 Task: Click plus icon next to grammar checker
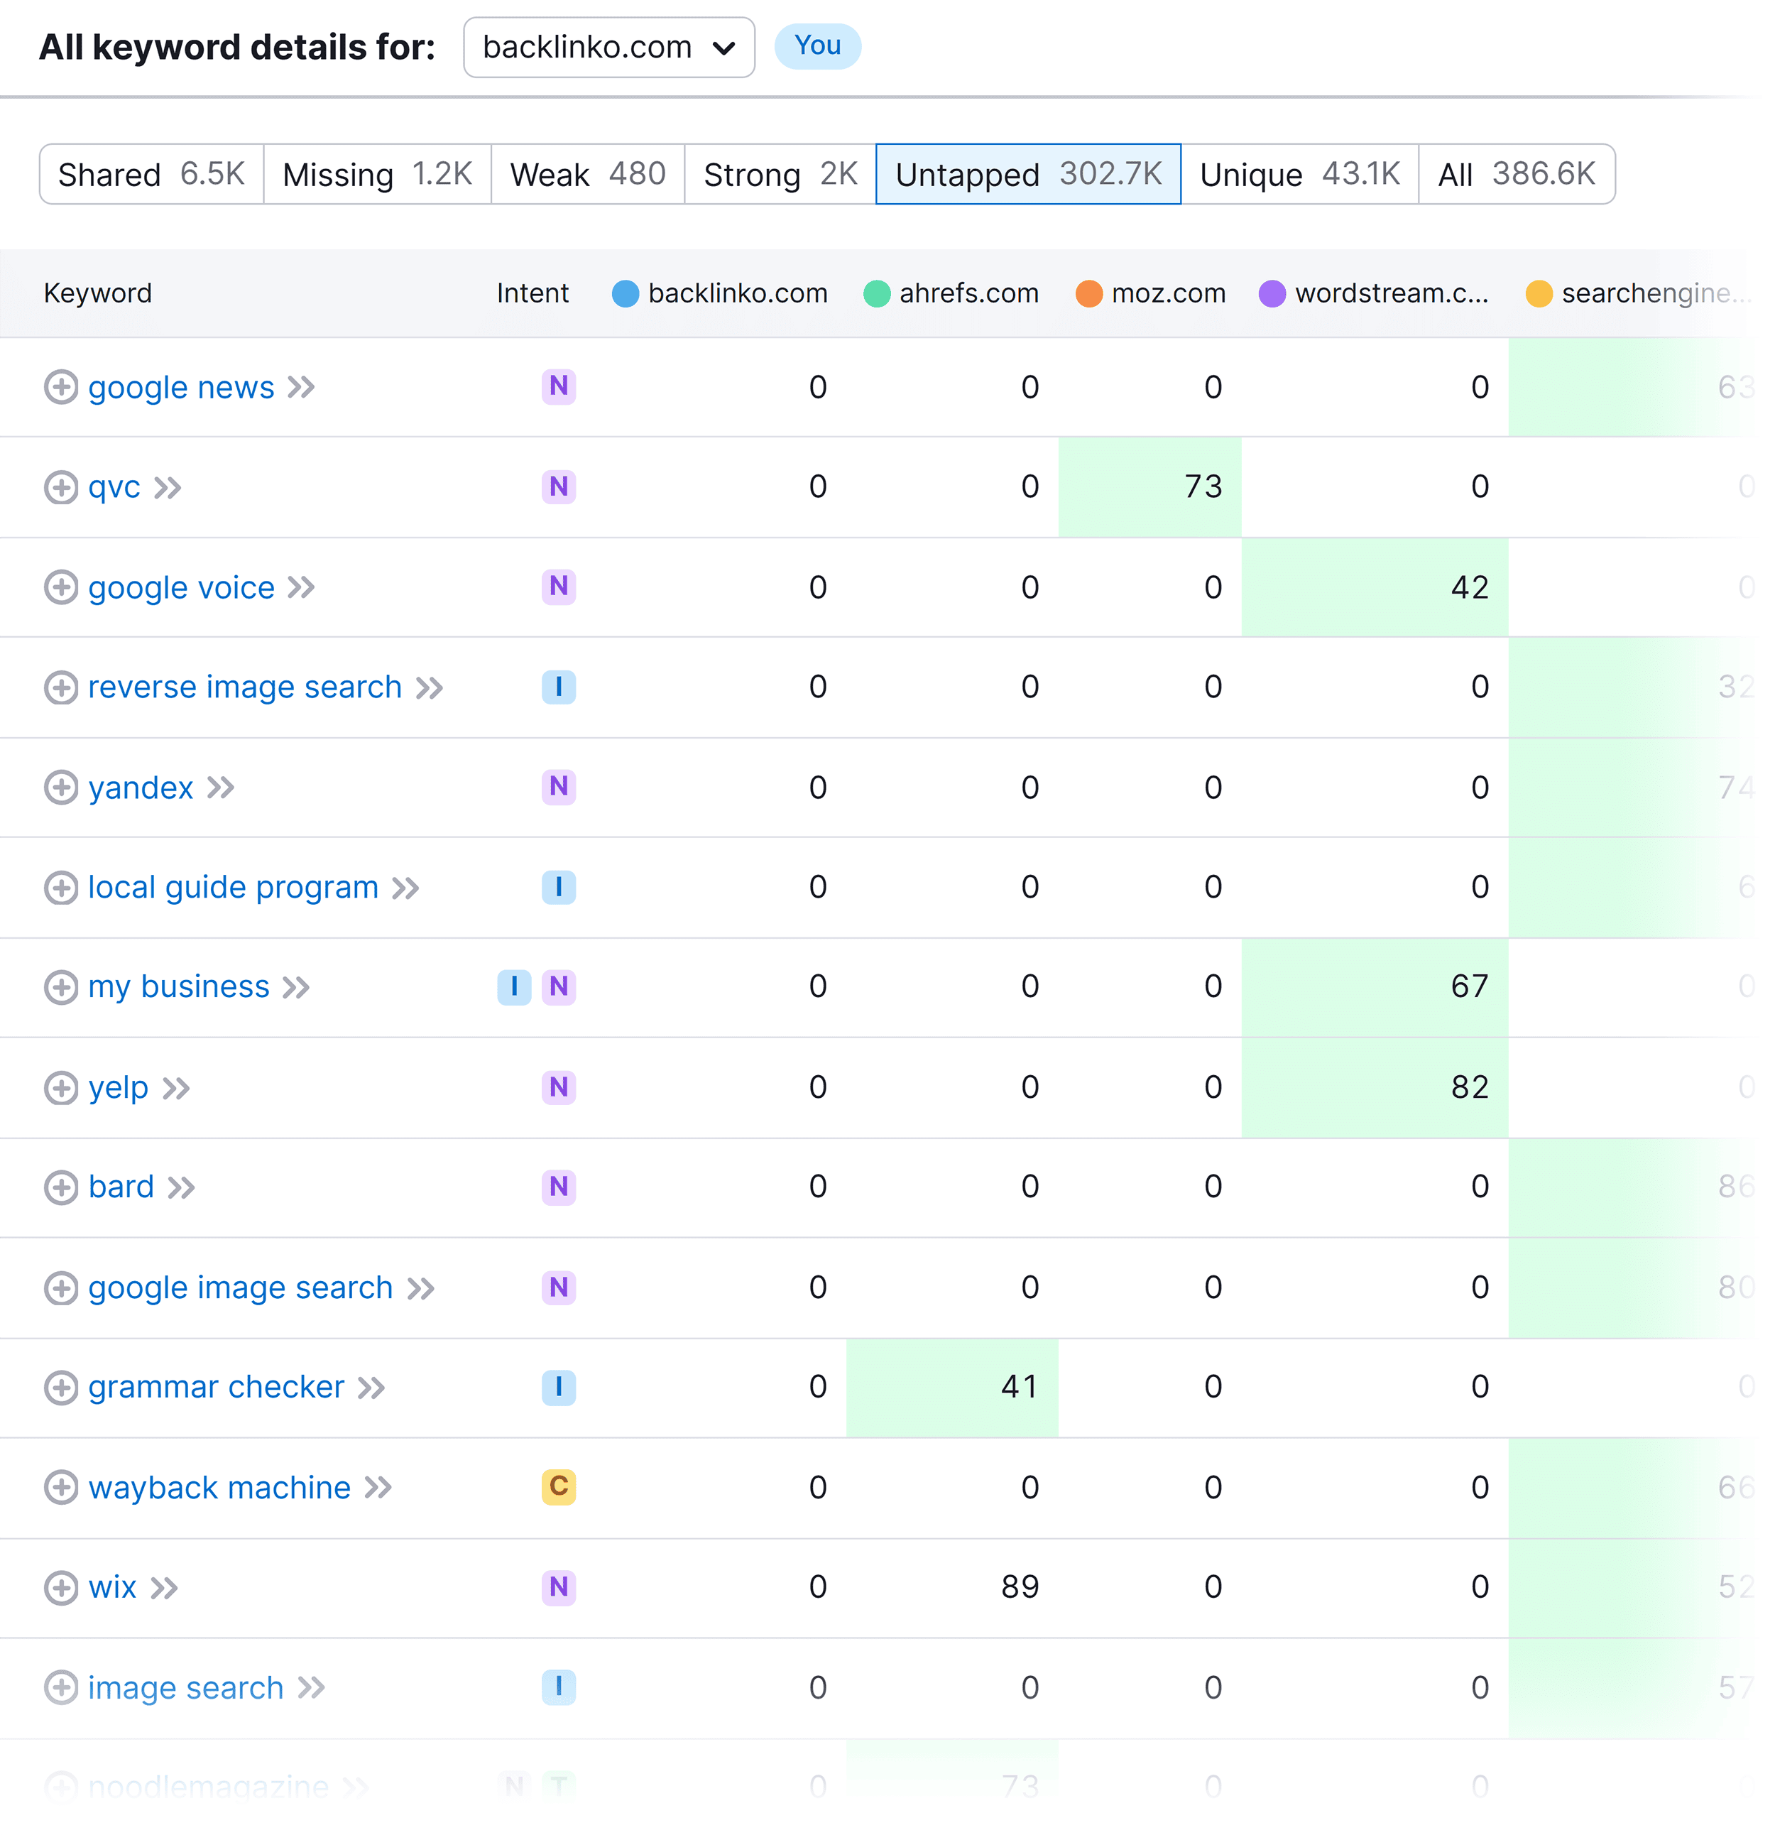coord(61,1388)
